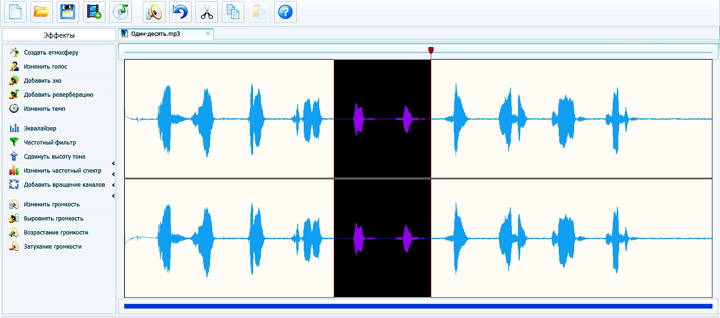The image size is (720, 318).
Task: Click the Добавить вращение каналов icon
Action: coord(14,184)
